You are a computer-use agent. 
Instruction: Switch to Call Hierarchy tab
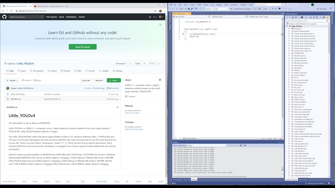pos(177,179)
